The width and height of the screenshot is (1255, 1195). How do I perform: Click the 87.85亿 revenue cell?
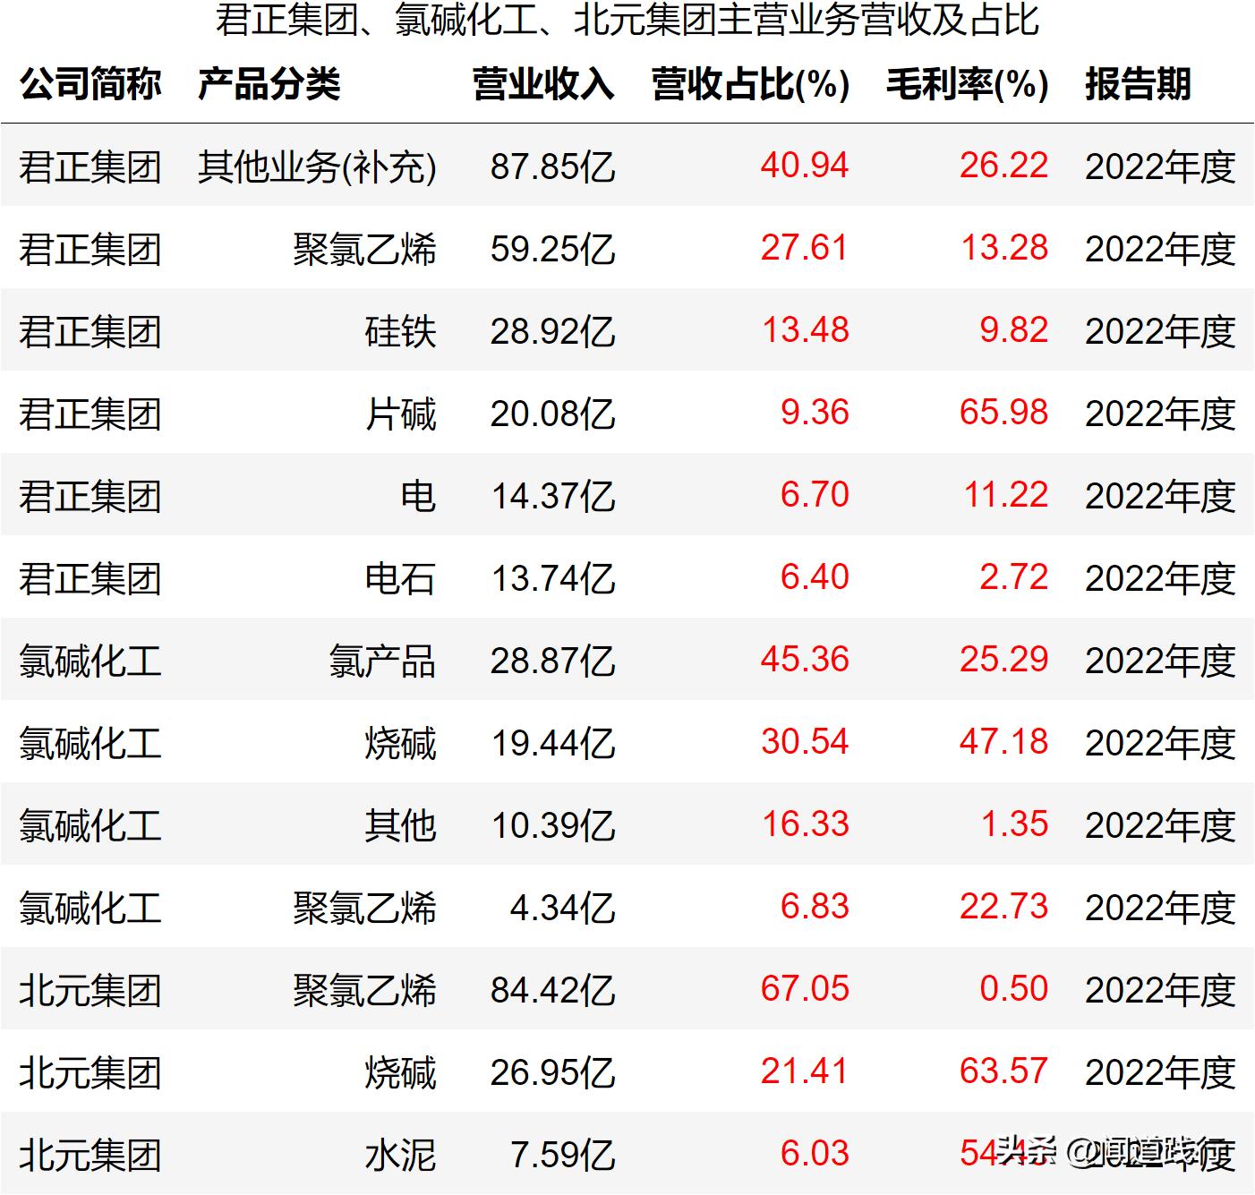553,166
